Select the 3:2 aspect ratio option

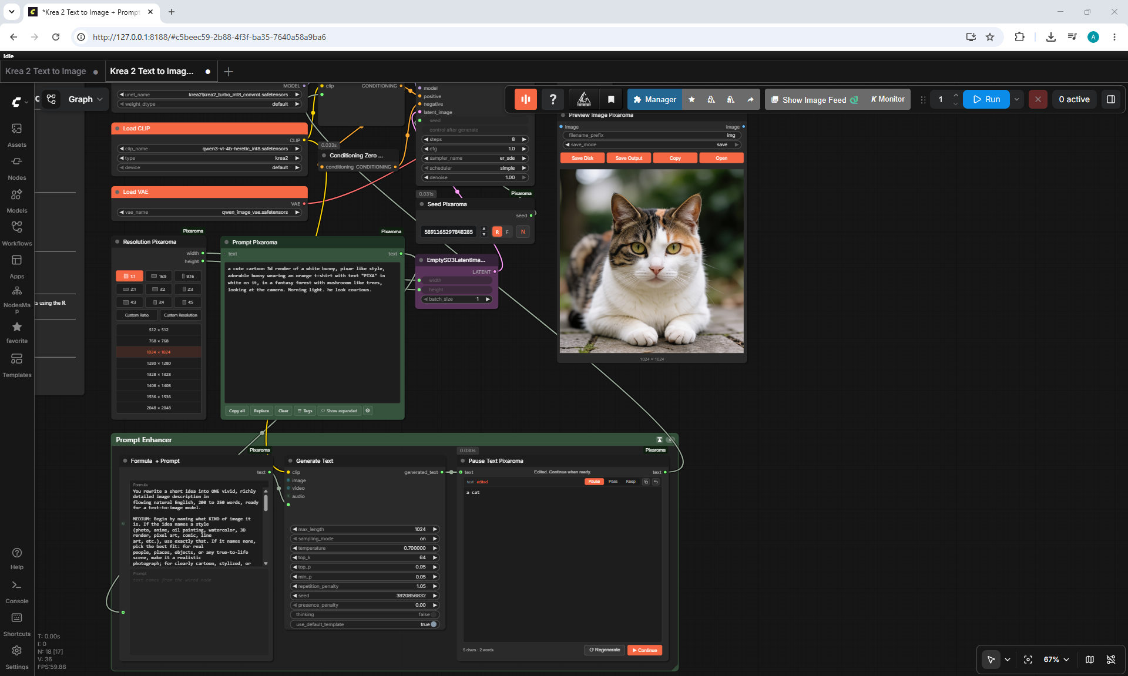click(x=159, y=289)
